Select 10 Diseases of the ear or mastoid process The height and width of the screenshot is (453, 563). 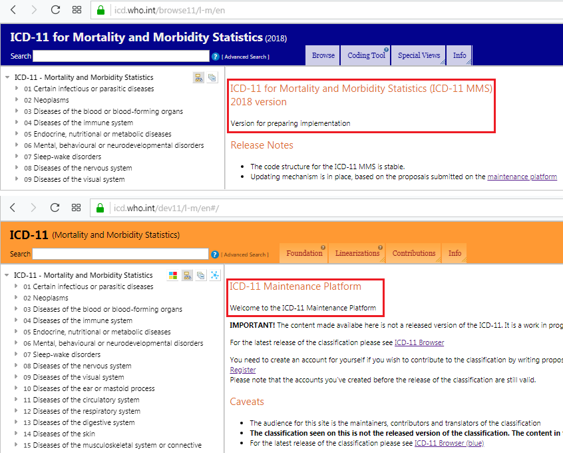[x=89, y=388]
